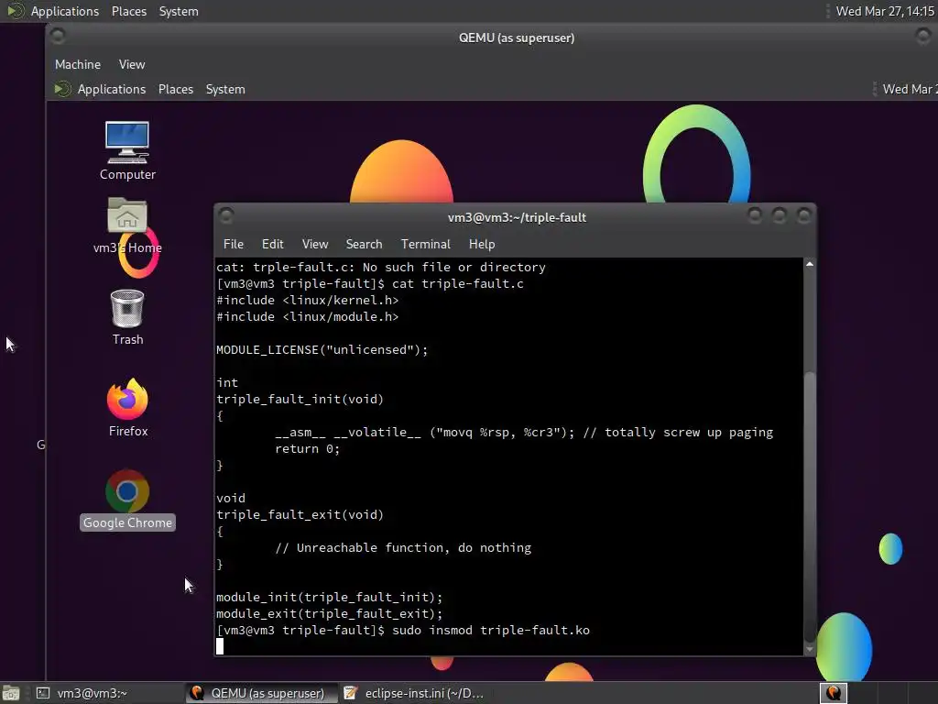Viewport: 938px width, 704px height.
Task: Open guest Applications menu inside QEMU
Action: tap(111, 89)
